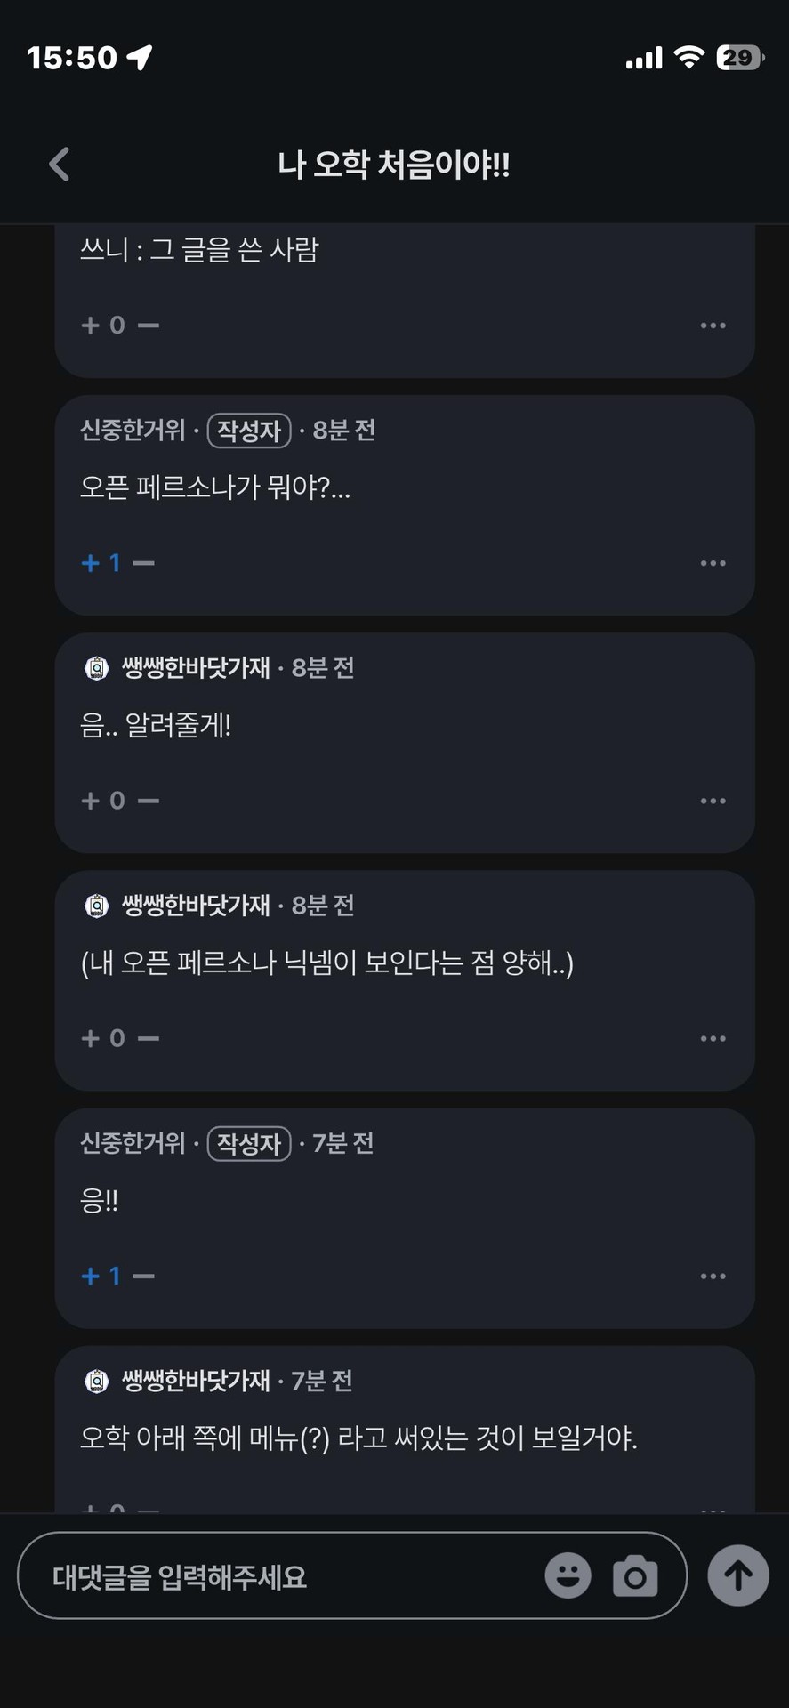The width and height of the screenshot is (789, 1708).
Task: Upvote the "응!!" comment
Action: (x=90, y=1277)
